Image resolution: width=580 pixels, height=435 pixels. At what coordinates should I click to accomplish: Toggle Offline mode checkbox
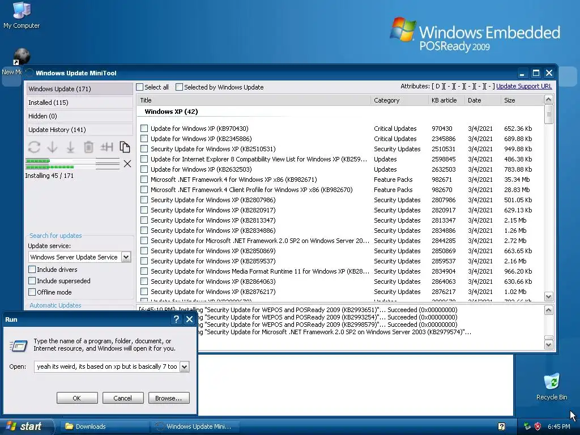[x=32, y=292]
